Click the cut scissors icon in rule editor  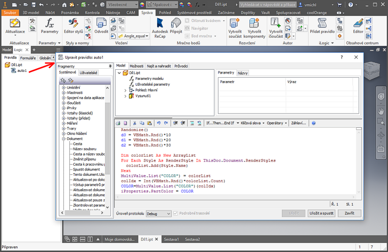coord(135,123)
